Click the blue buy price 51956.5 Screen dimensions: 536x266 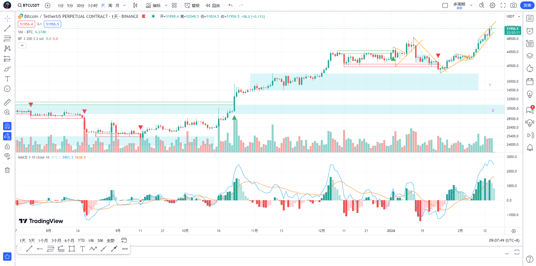click(x=52, y=24)
